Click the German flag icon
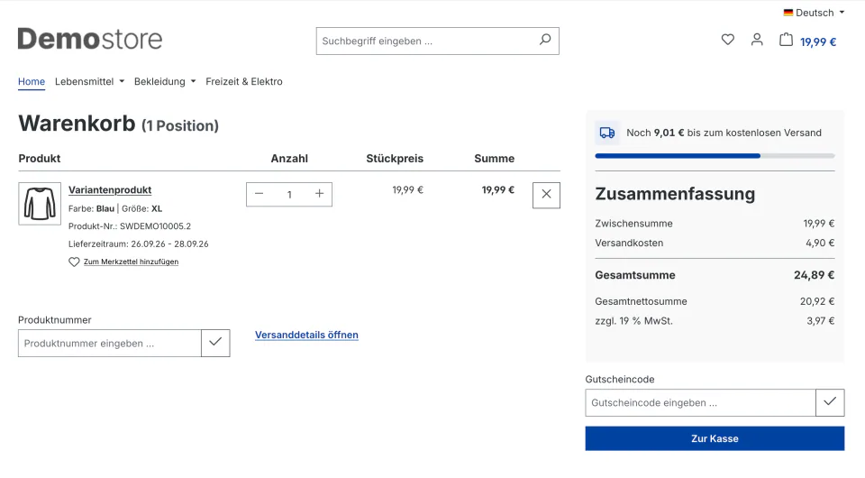Viewport: 865px width, 478px height. [788, 12]
